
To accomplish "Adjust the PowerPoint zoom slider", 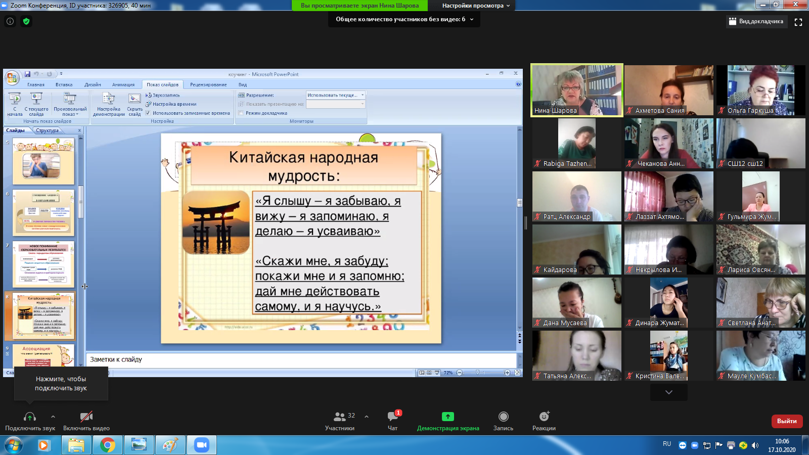I will click(x=478, y=373).
